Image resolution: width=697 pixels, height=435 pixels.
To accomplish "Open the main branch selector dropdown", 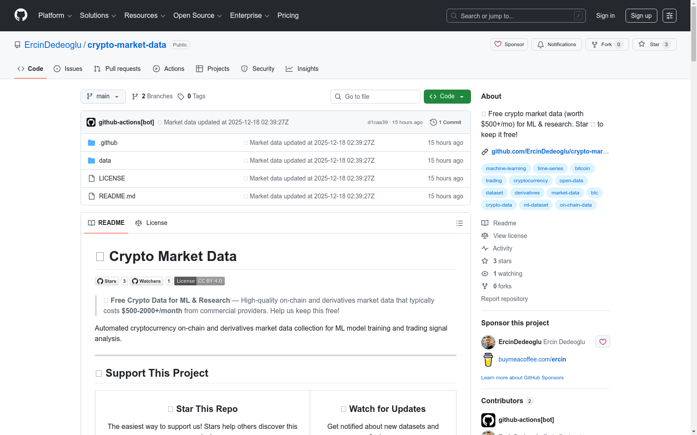I will click(x=103, y=97).
